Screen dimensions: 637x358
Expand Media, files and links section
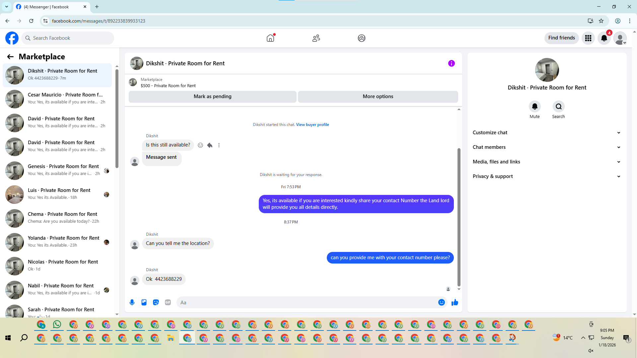[546, 162]
